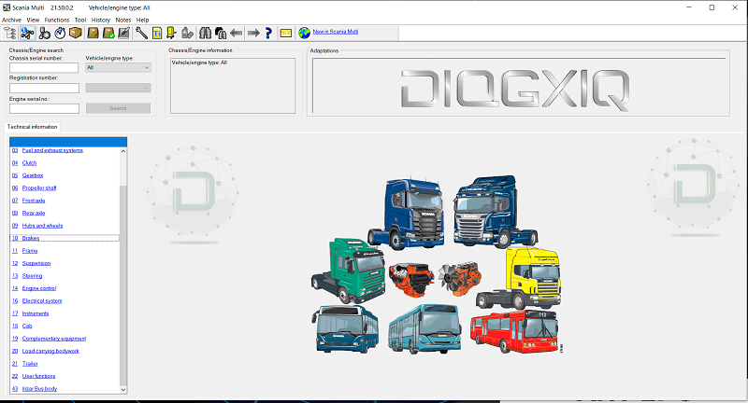Screen dimensions: 748x403
Task: Open 'New in Scania Multi' link
Action: [336, 32]
